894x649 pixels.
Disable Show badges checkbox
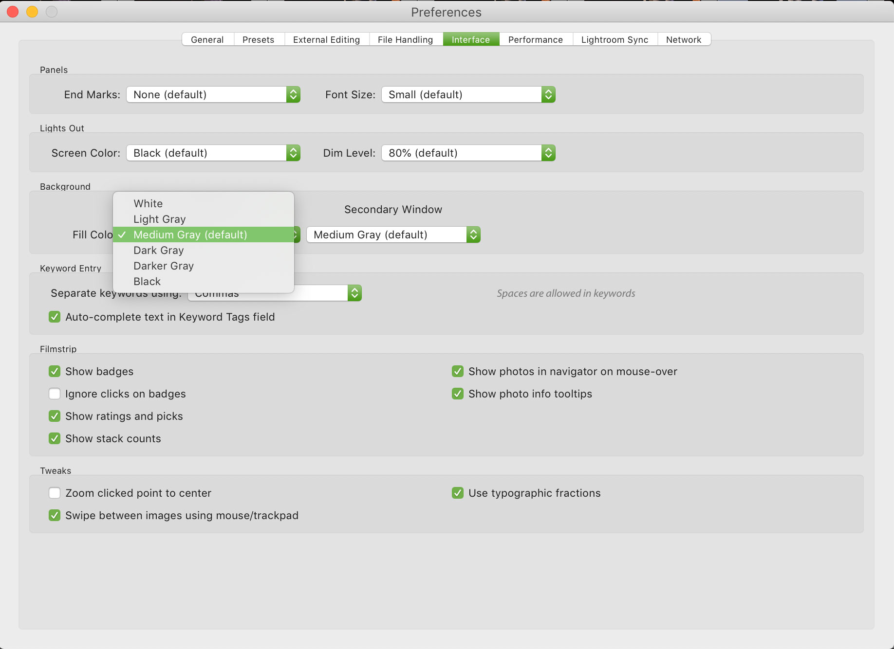point(55,371)
